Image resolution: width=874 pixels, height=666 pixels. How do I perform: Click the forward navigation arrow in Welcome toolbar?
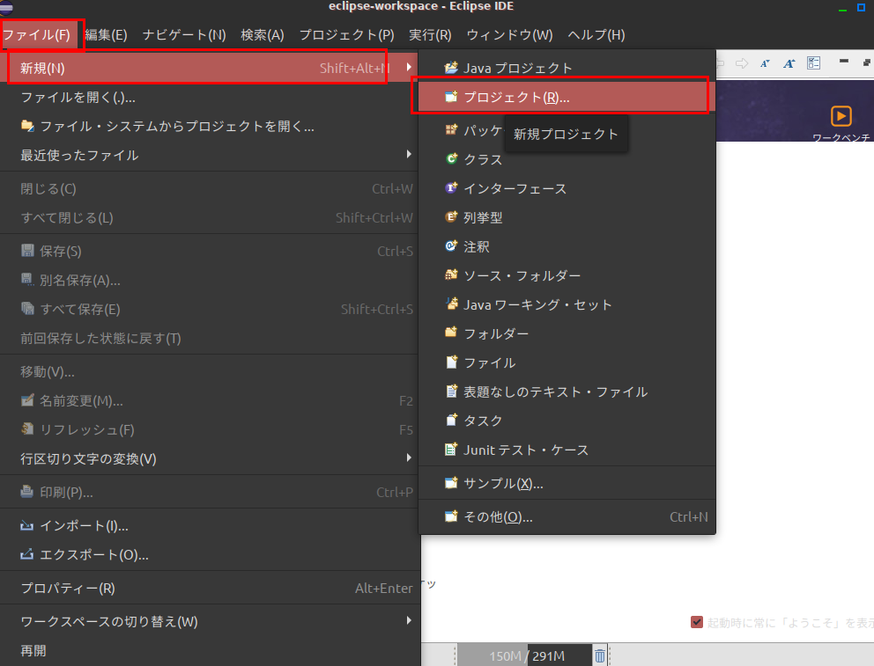741,63
